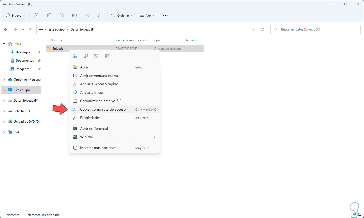Open the three-dot See more toolbar menu
Image resolution: width=364 pixels, height=218 pixels.
click(x=165, y=16)
